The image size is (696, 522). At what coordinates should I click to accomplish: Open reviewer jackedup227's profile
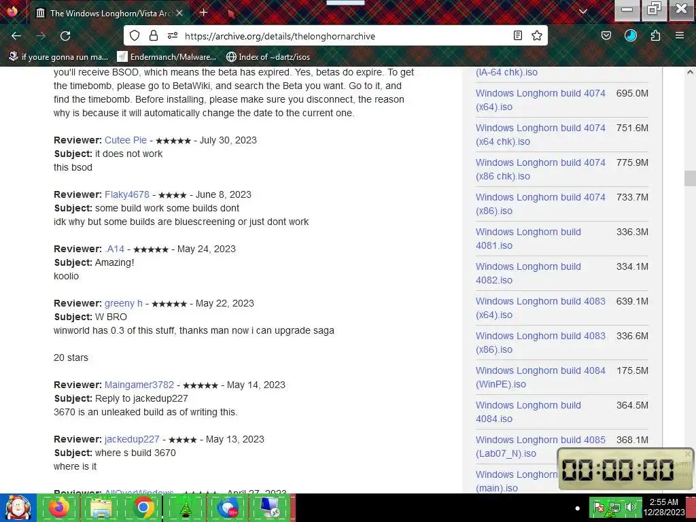pyautogui.click(x=132, y=439)
